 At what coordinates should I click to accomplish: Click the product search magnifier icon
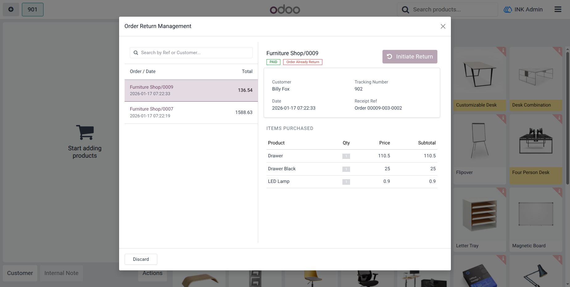(x=405, y=10)
